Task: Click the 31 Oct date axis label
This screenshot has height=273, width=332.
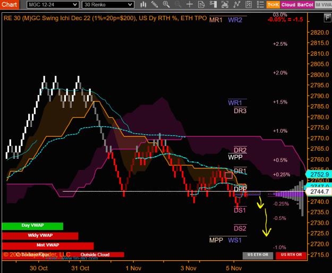Action: 80,268
